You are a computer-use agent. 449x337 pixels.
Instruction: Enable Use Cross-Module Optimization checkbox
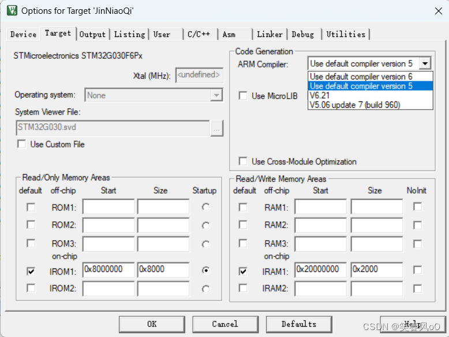pos(243,161)
